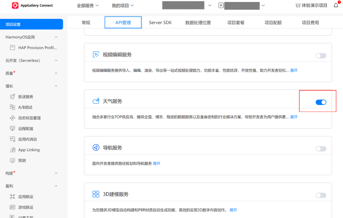The height and width of the screenshot is (218, 343).
Task: Open the 项目费用 tab
Action: [310, 22]
